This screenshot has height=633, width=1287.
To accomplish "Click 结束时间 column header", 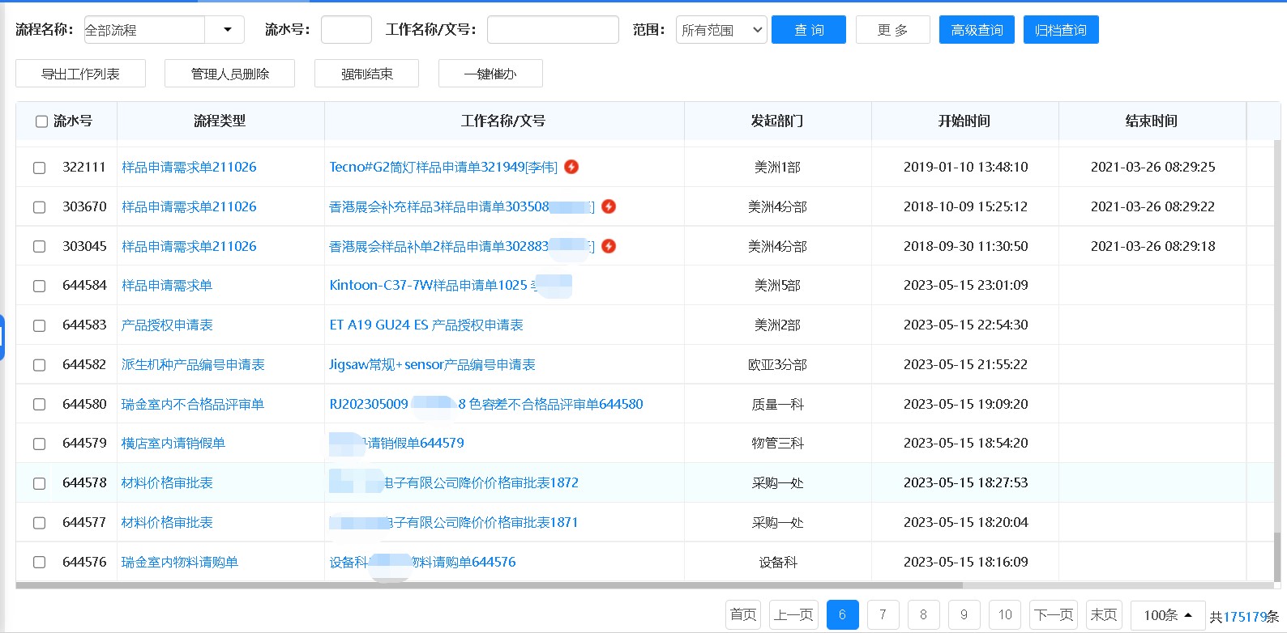I will click(x=1152, y=121).
